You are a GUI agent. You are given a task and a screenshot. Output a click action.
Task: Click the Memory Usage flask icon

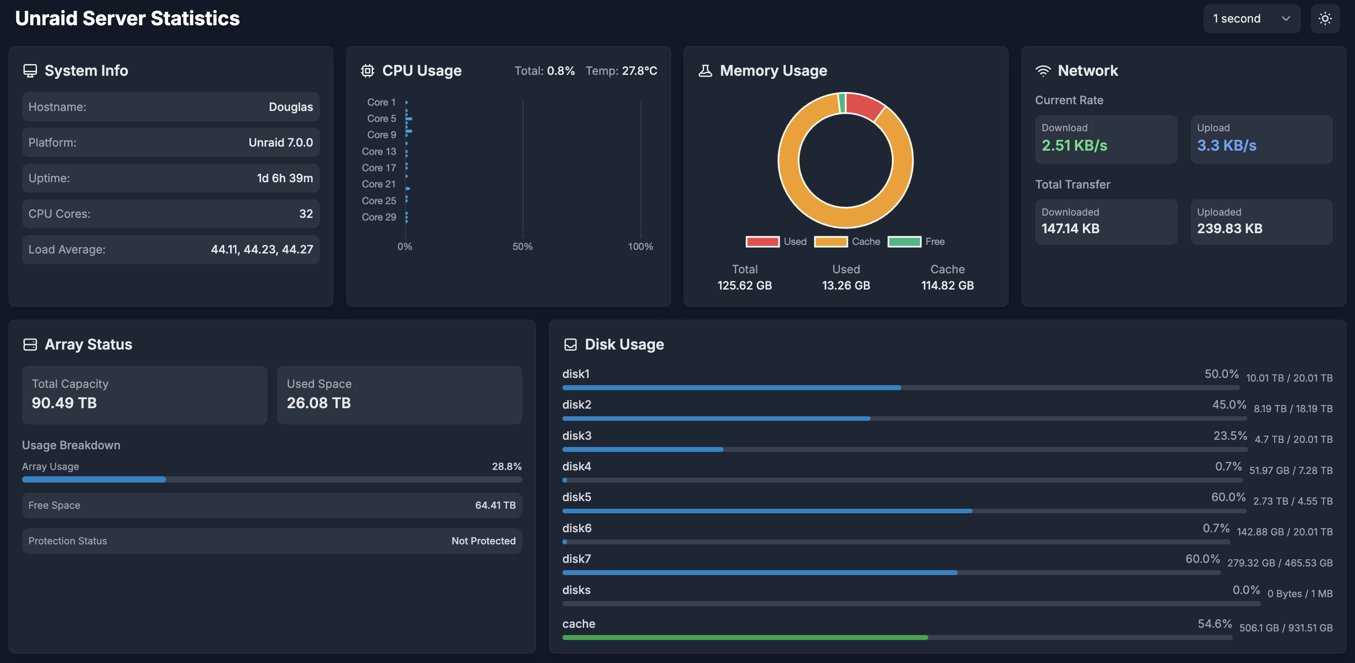pyautogui.click(x=705, y=70)
